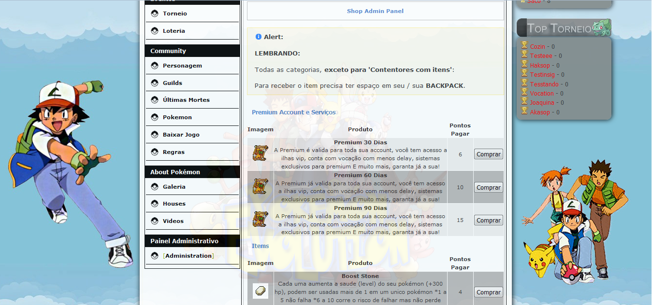Open player Cozin's profile link

click(x=537, y=47)
